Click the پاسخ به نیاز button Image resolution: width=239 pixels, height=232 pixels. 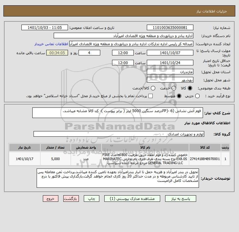click(180, 199)
